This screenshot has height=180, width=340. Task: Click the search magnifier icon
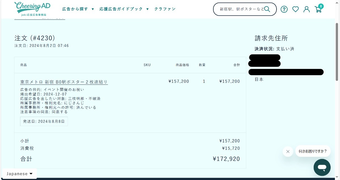click(x=267, y=9)
